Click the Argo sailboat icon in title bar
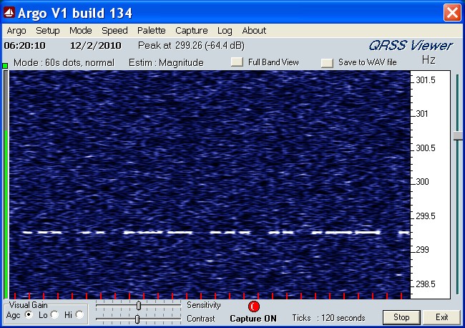The width and height of the screenshot is (465, 328). click(9, 12)
